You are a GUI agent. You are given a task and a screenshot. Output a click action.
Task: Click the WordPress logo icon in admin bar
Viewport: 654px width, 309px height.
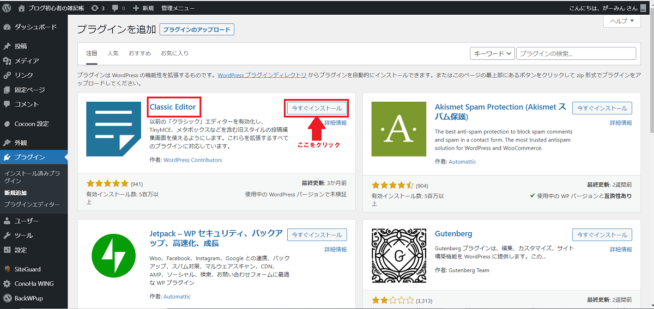[7, 8]
